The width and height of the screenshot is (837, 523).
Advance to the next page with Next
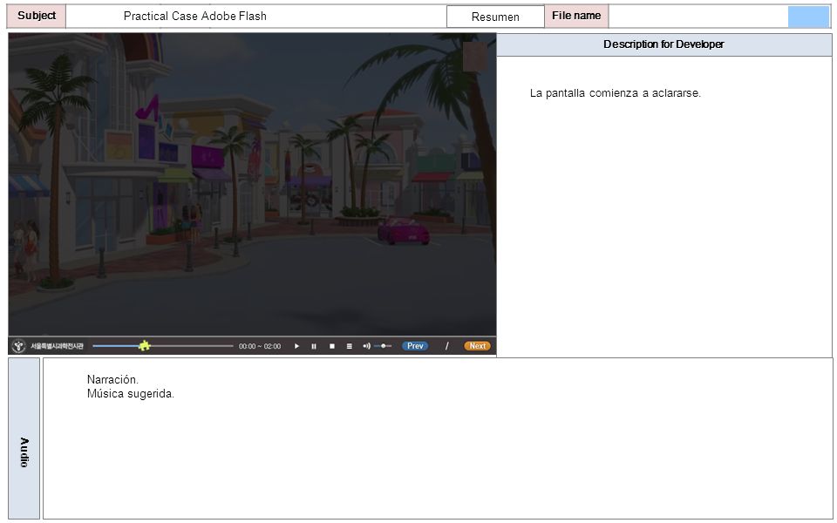pos(477,346)
